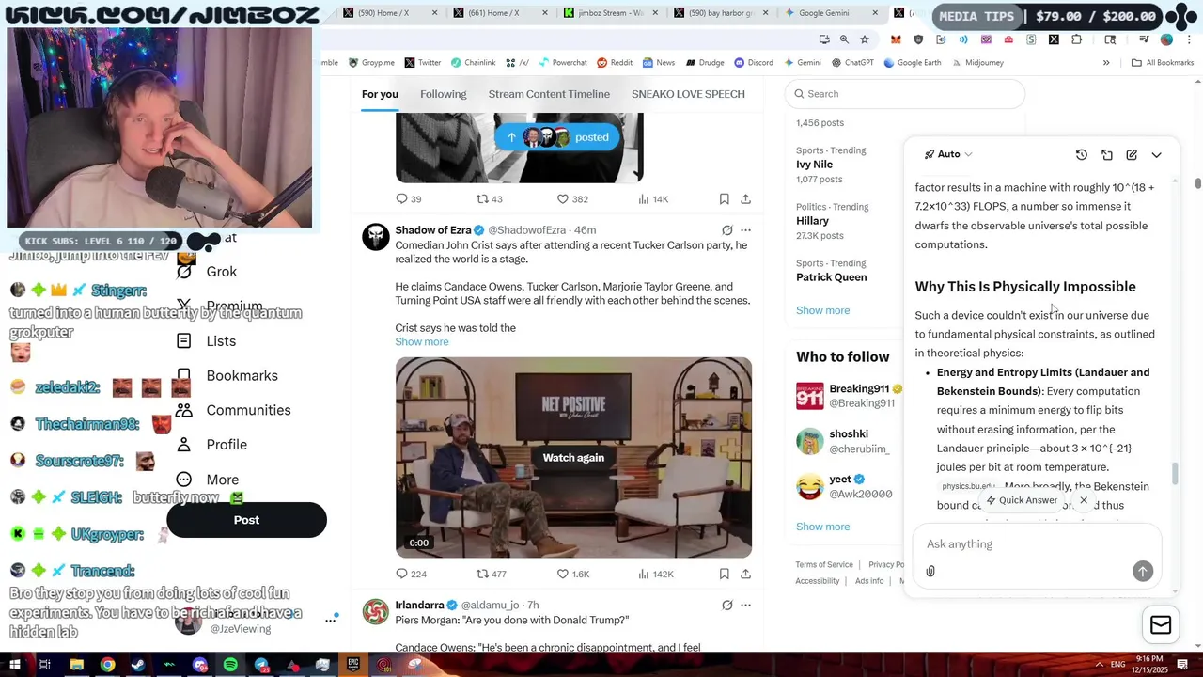Show more trending topics
Viewport: 1203px width, 677px height.
point(822,310)
